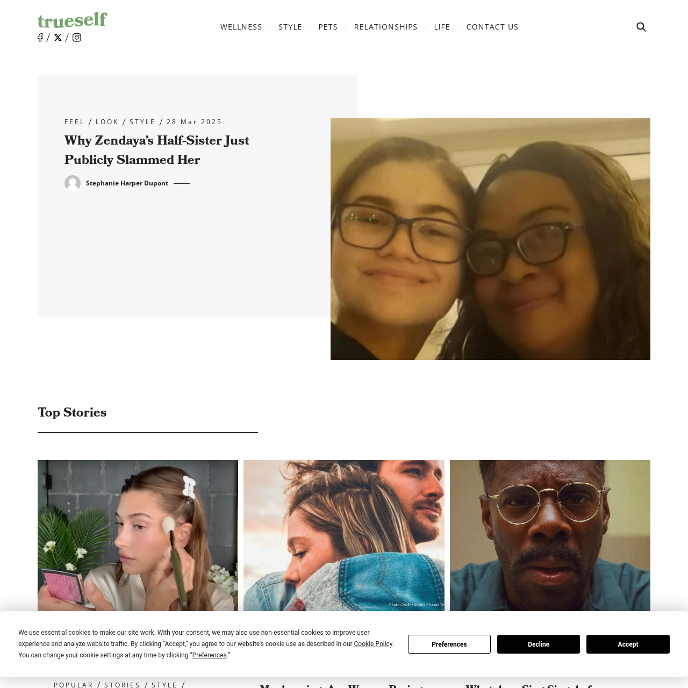Open the Contact Us page
Image resolution: width=688 pixels, height=688 pixels.
click(492, 27)
